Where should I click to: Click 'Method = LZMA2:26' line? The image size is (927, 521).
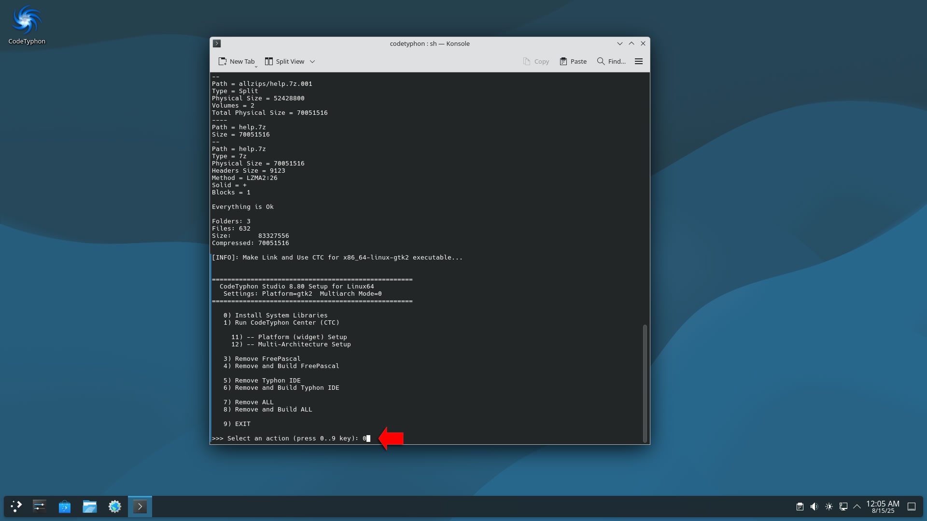pos(244,178)
